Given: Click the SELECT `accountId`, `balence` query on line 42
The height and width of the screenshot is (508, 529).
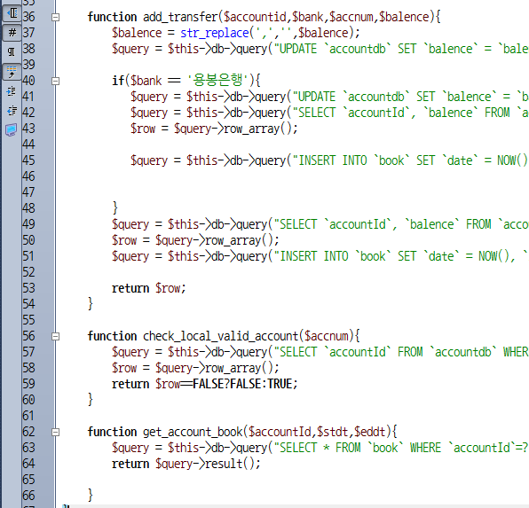Looking at the screenshot, I should click(x=410, y=113).
